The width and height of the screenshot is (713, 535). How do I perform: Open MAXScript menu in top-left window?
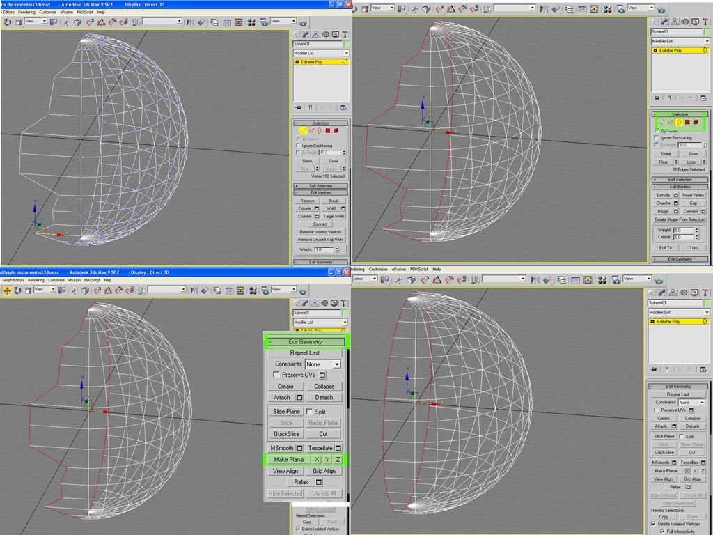click(85, 13)
